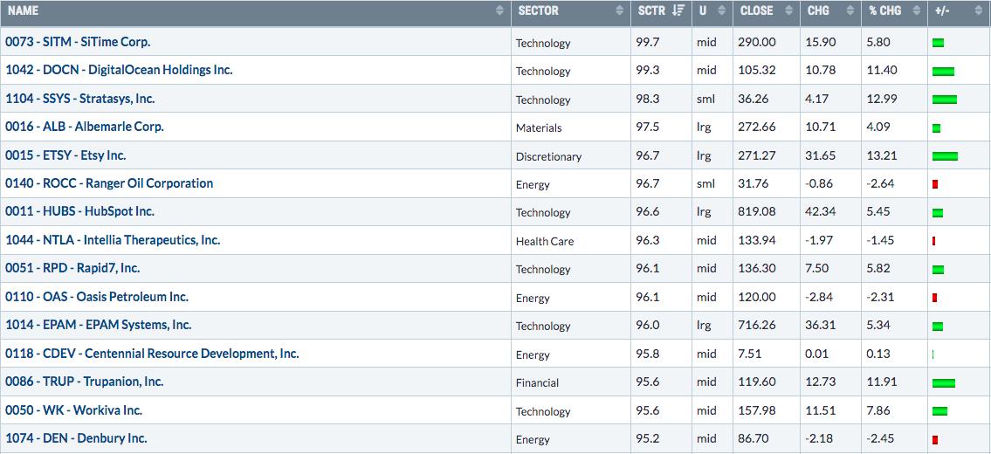Click the sort arrows in NAME column
991x454 pixels.
(x=499, y=11)
